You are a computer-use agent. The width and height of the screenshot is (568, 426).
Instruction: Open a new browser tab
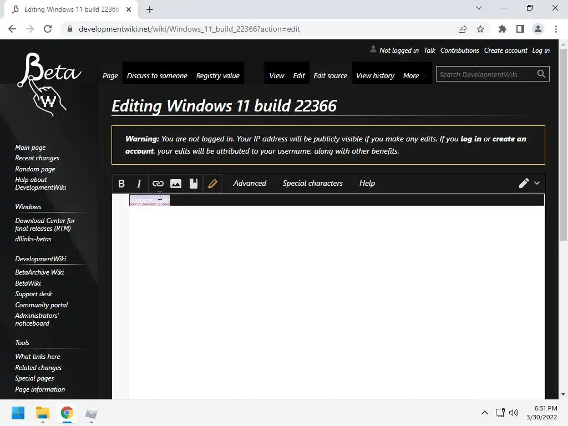pos(150,9)
